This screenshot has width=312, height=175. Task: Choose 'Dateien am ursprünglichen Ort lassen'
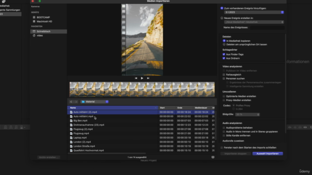[x=224, y=44]
